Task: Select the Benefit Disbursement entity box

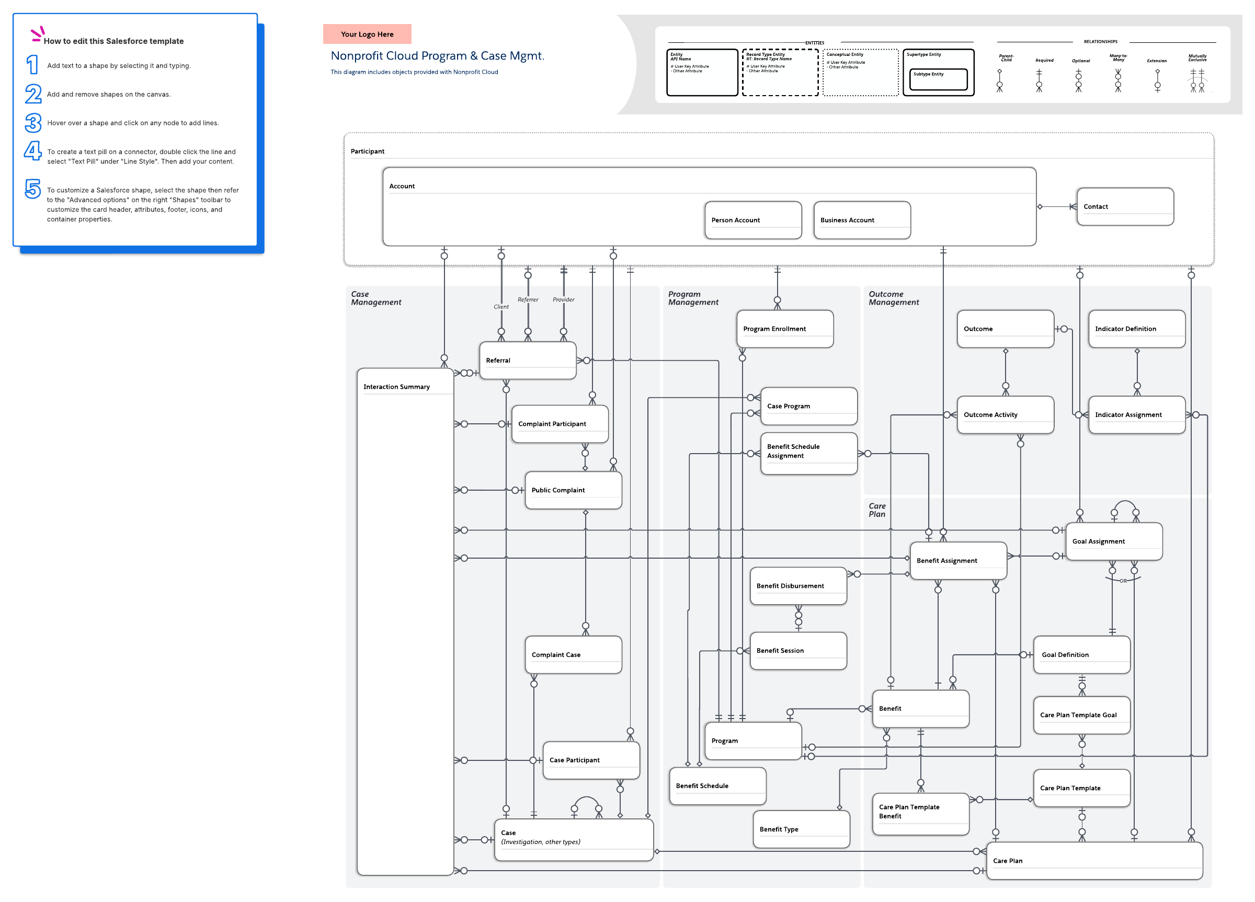Action: (797, 586)
